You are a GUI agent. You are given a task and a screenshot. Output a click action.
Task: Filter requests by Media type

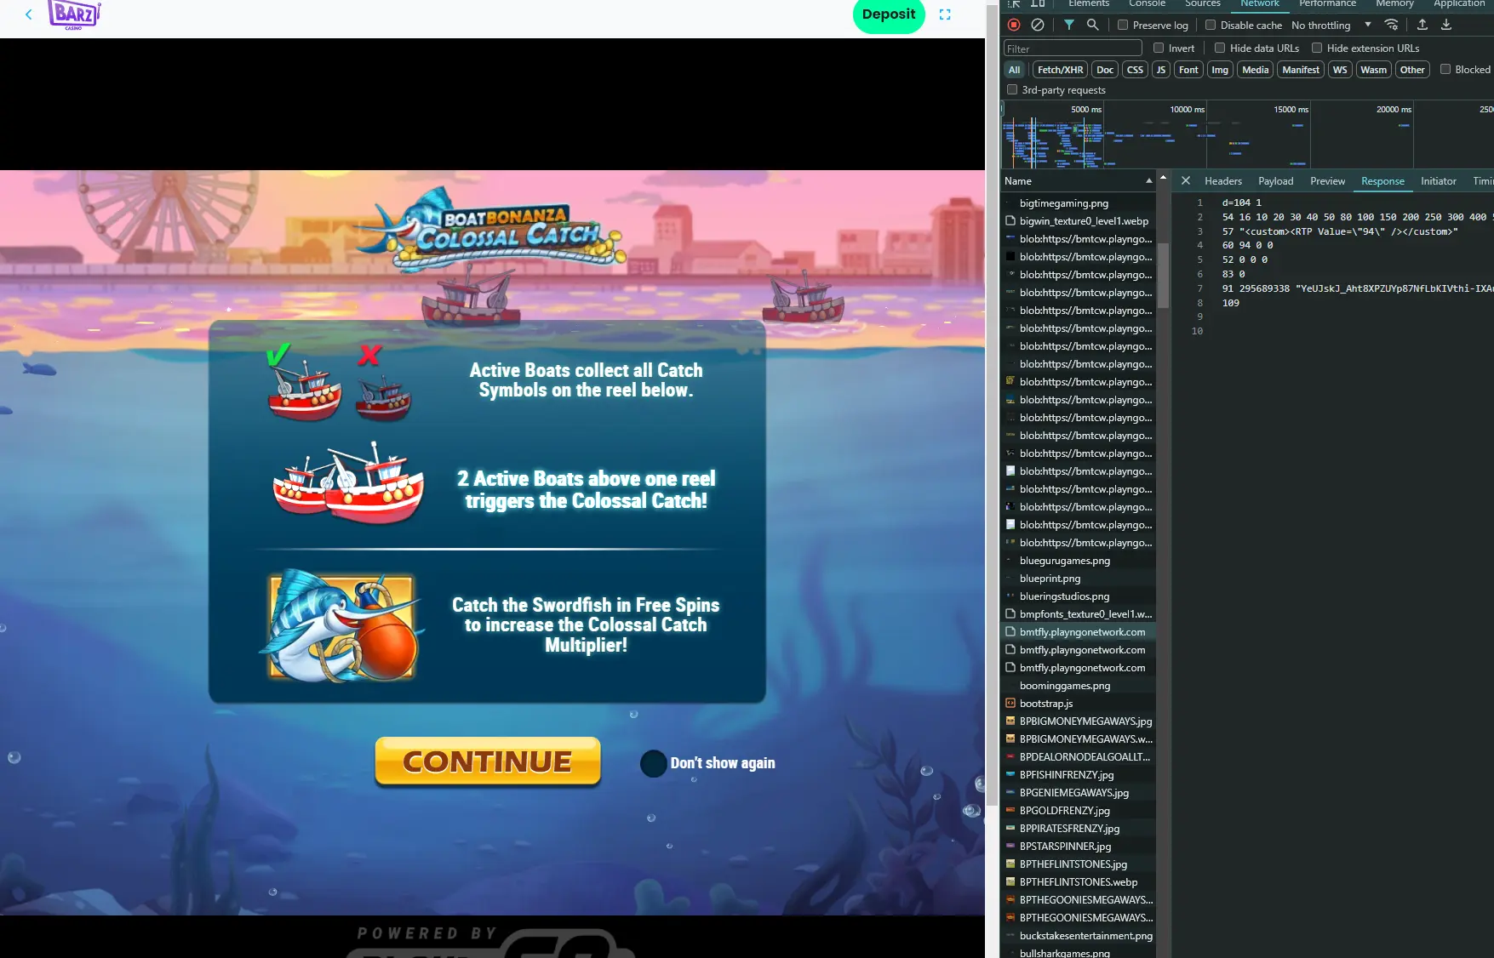click(x=1255, y=70)
